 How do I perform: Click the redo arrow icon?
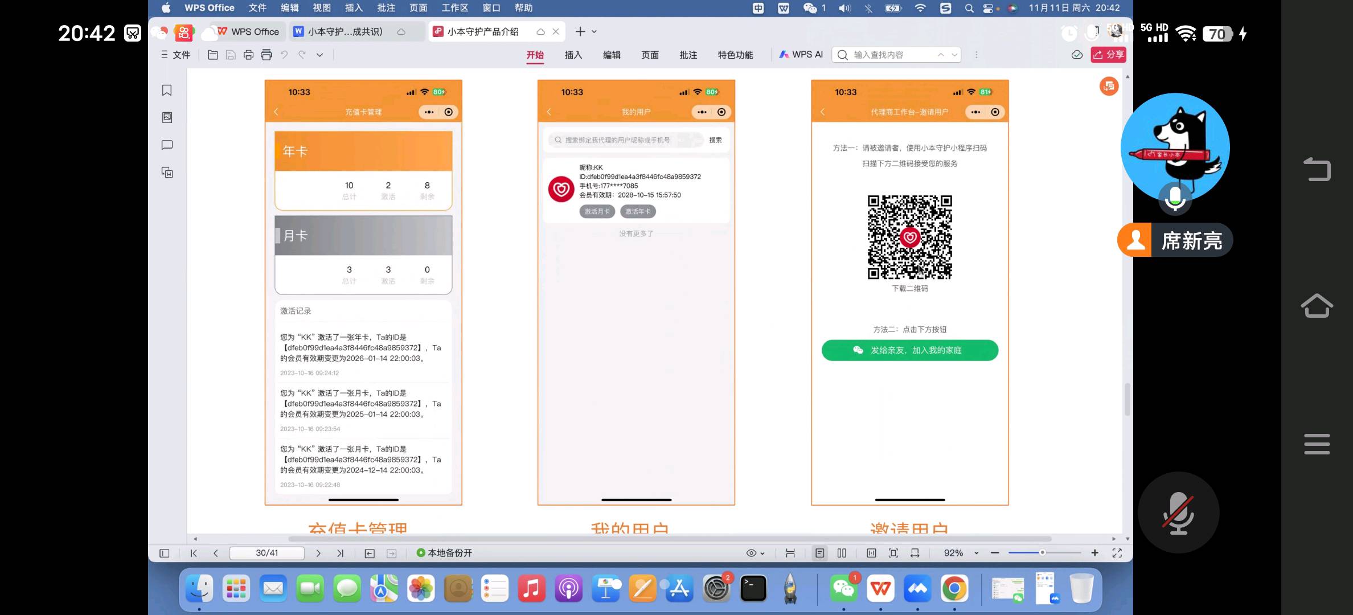pos(302,55)
